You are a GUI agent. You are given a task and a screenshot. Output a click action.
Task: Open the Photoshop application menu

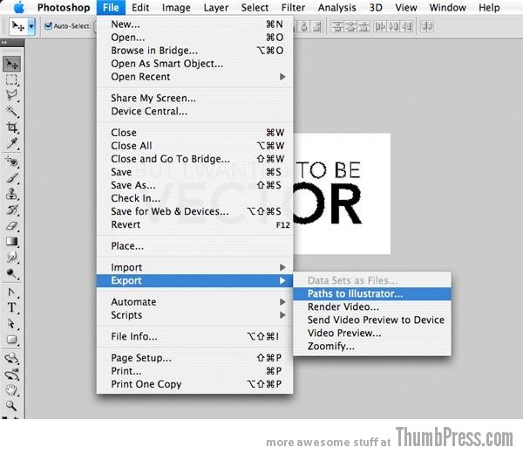tap(64, 7)
